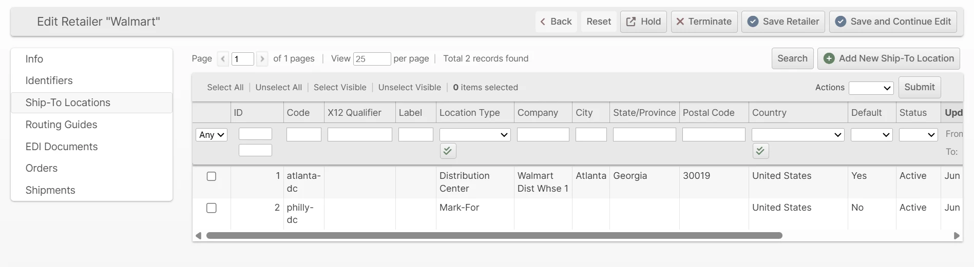Click the Company filter field
Image resolution: width=974 pixels, height=267 pixels.
click(543, 135)
